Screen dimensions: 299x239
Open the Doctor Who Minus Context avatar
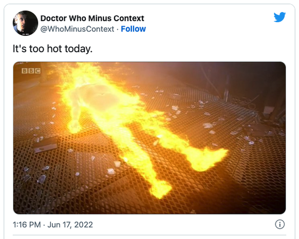click(x=25, y=23)
